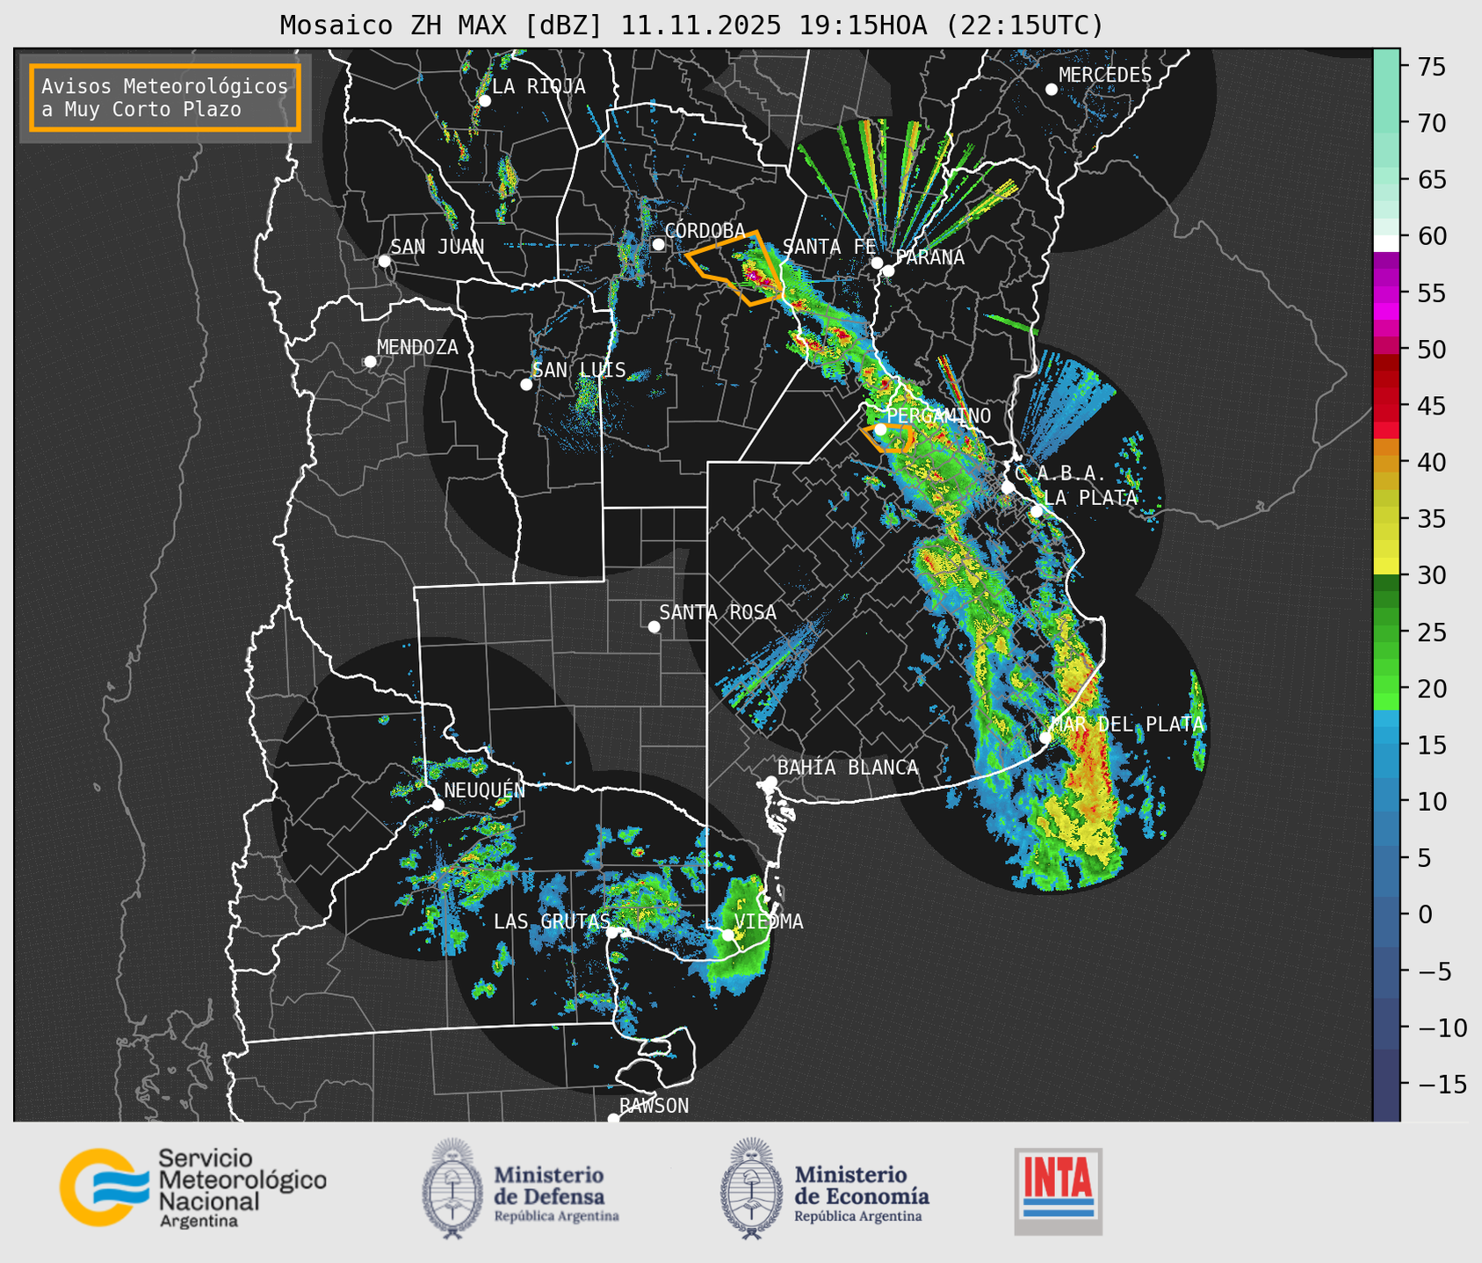Click the PARANA city label
This screenshot has width=1482, height=1263.
tap(929, 257)
